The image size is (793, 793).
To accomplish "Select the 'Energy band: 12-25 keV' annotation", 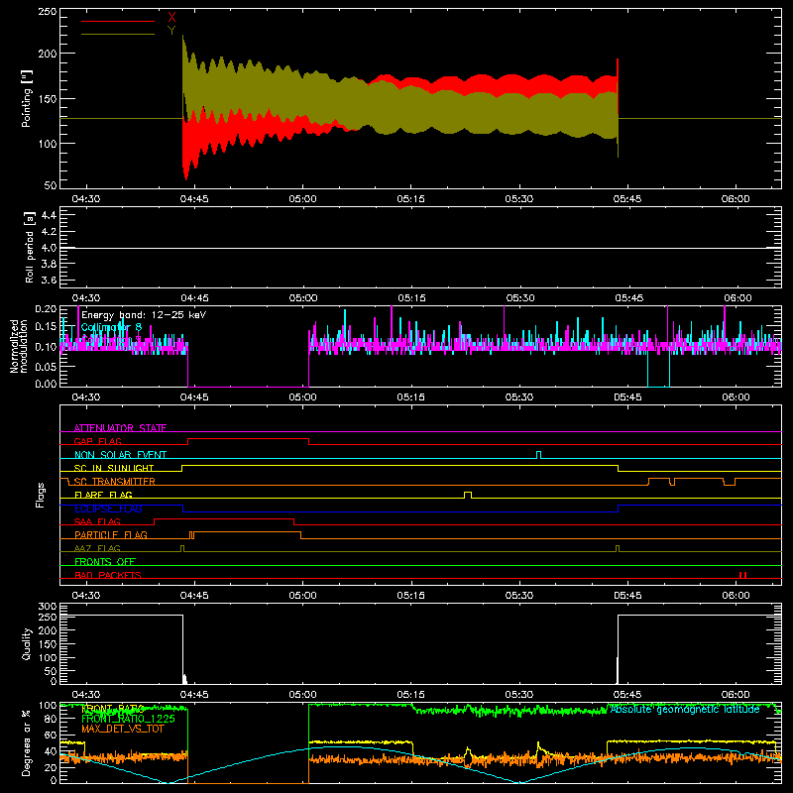I will (144, 315).
